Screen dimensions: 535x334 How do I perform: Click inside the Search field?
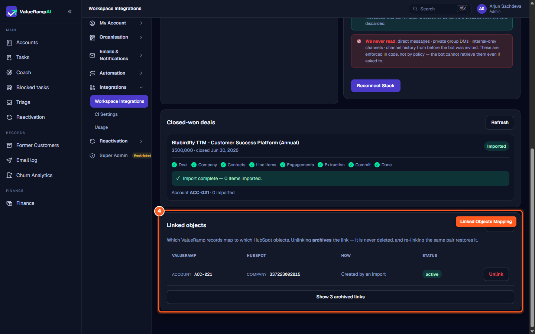[440, 9]
